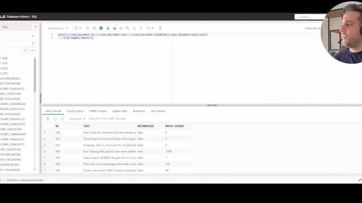
Task: Click the Open file folder icon in the toolbar
Action: point(88,28)
